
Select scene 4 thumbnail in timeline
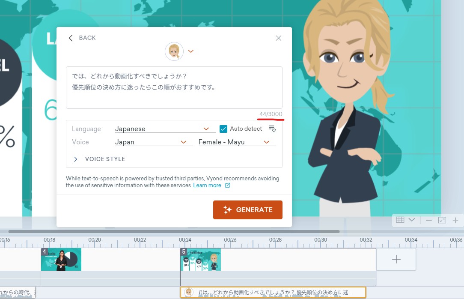point(61,260)
